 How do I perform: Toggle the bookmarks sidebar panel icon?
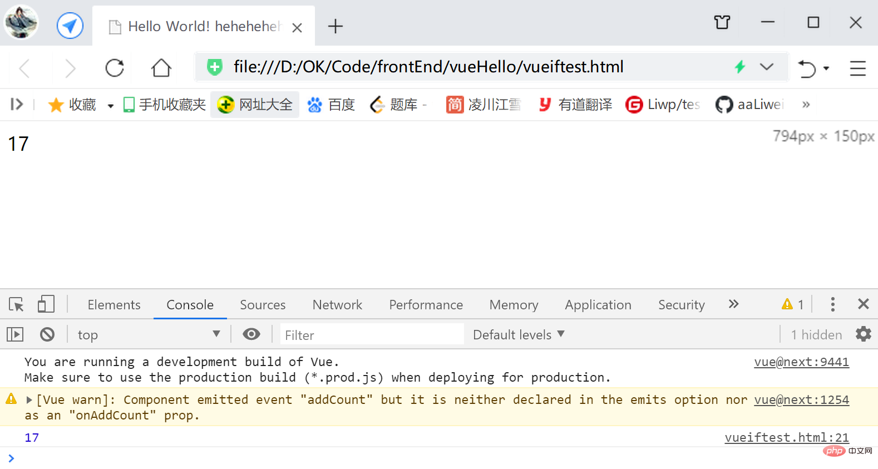coord(17,104)
